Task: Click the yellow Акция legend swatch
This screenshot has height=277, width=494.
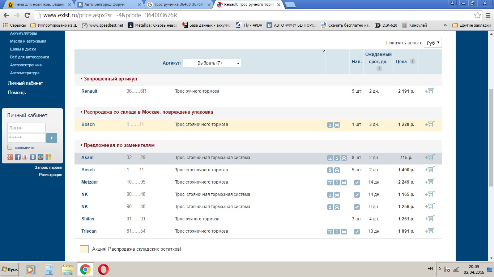Action: tap(84, 249)
